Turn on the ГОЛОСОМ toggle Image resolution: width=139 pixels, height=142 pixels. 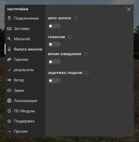click(54, 44)
